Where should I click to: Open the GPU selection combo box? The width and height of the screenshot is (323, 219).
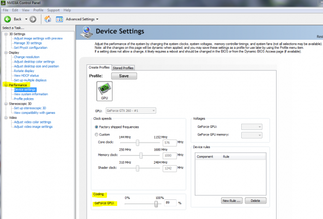pos(131,111)
